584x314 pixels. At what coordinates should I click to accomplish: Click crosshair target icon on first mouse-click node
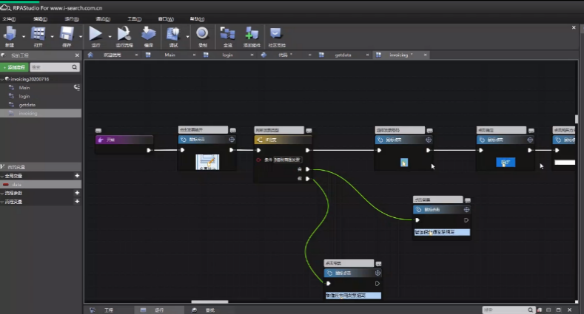232,138
